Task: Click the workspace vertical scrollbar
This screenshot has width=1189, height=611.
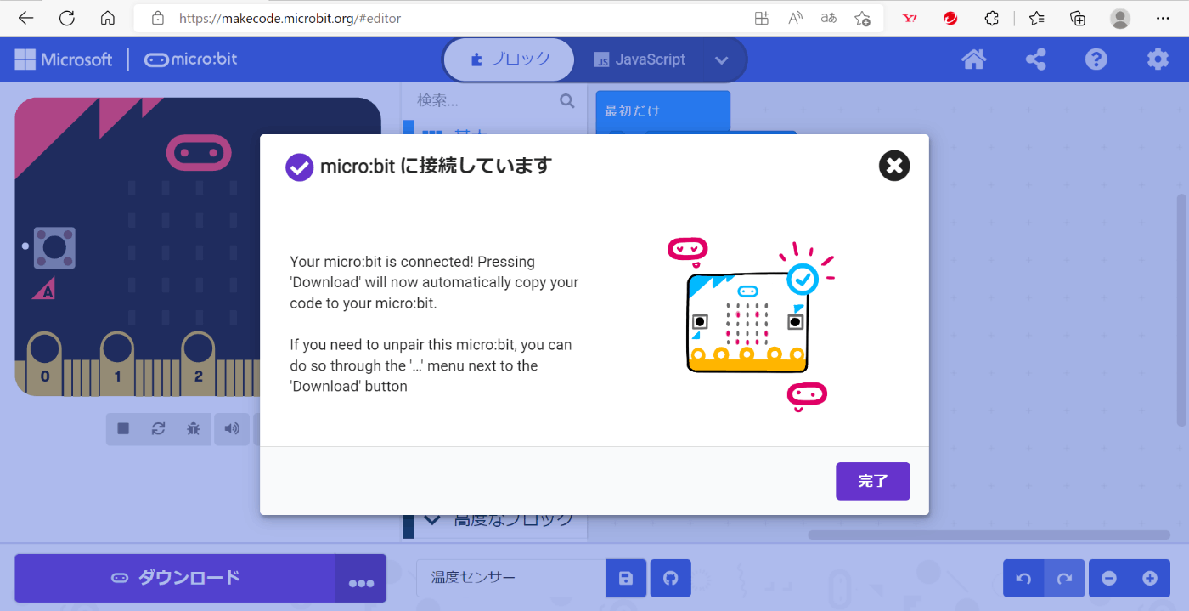Action: pos(1181,310)
